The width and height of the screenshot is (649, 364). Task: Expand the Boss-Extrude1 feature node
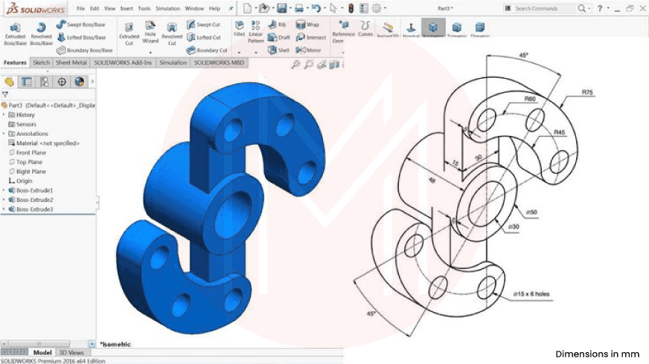[x=4, y=190]
